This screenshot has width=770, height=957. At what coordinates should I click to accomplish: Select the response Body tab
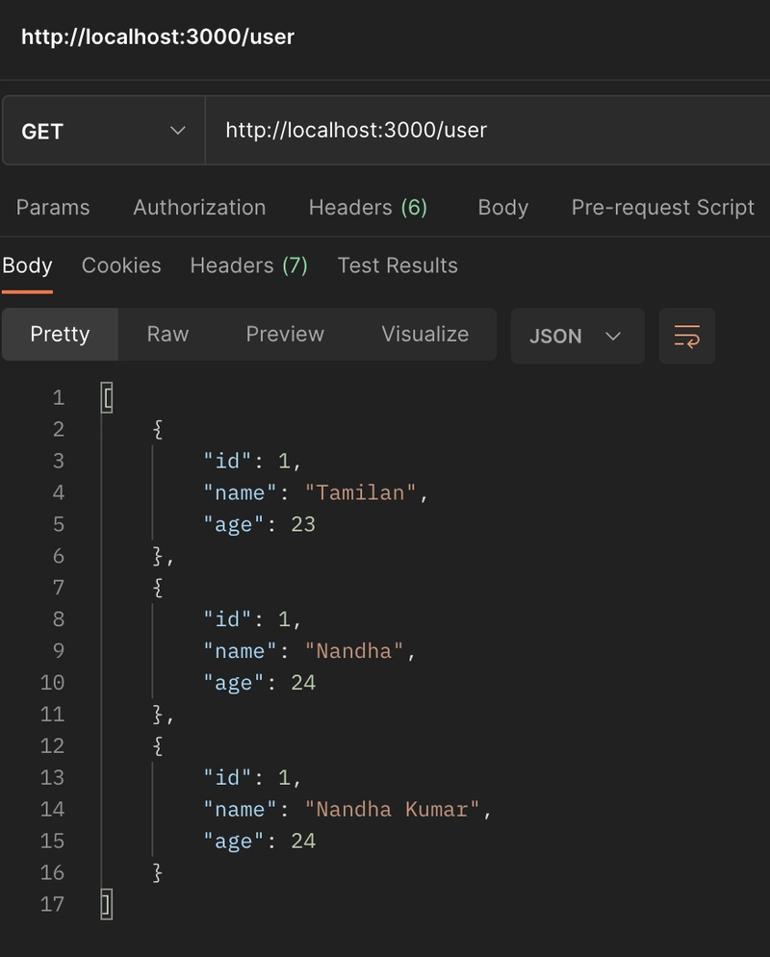[x=27, y=265]
